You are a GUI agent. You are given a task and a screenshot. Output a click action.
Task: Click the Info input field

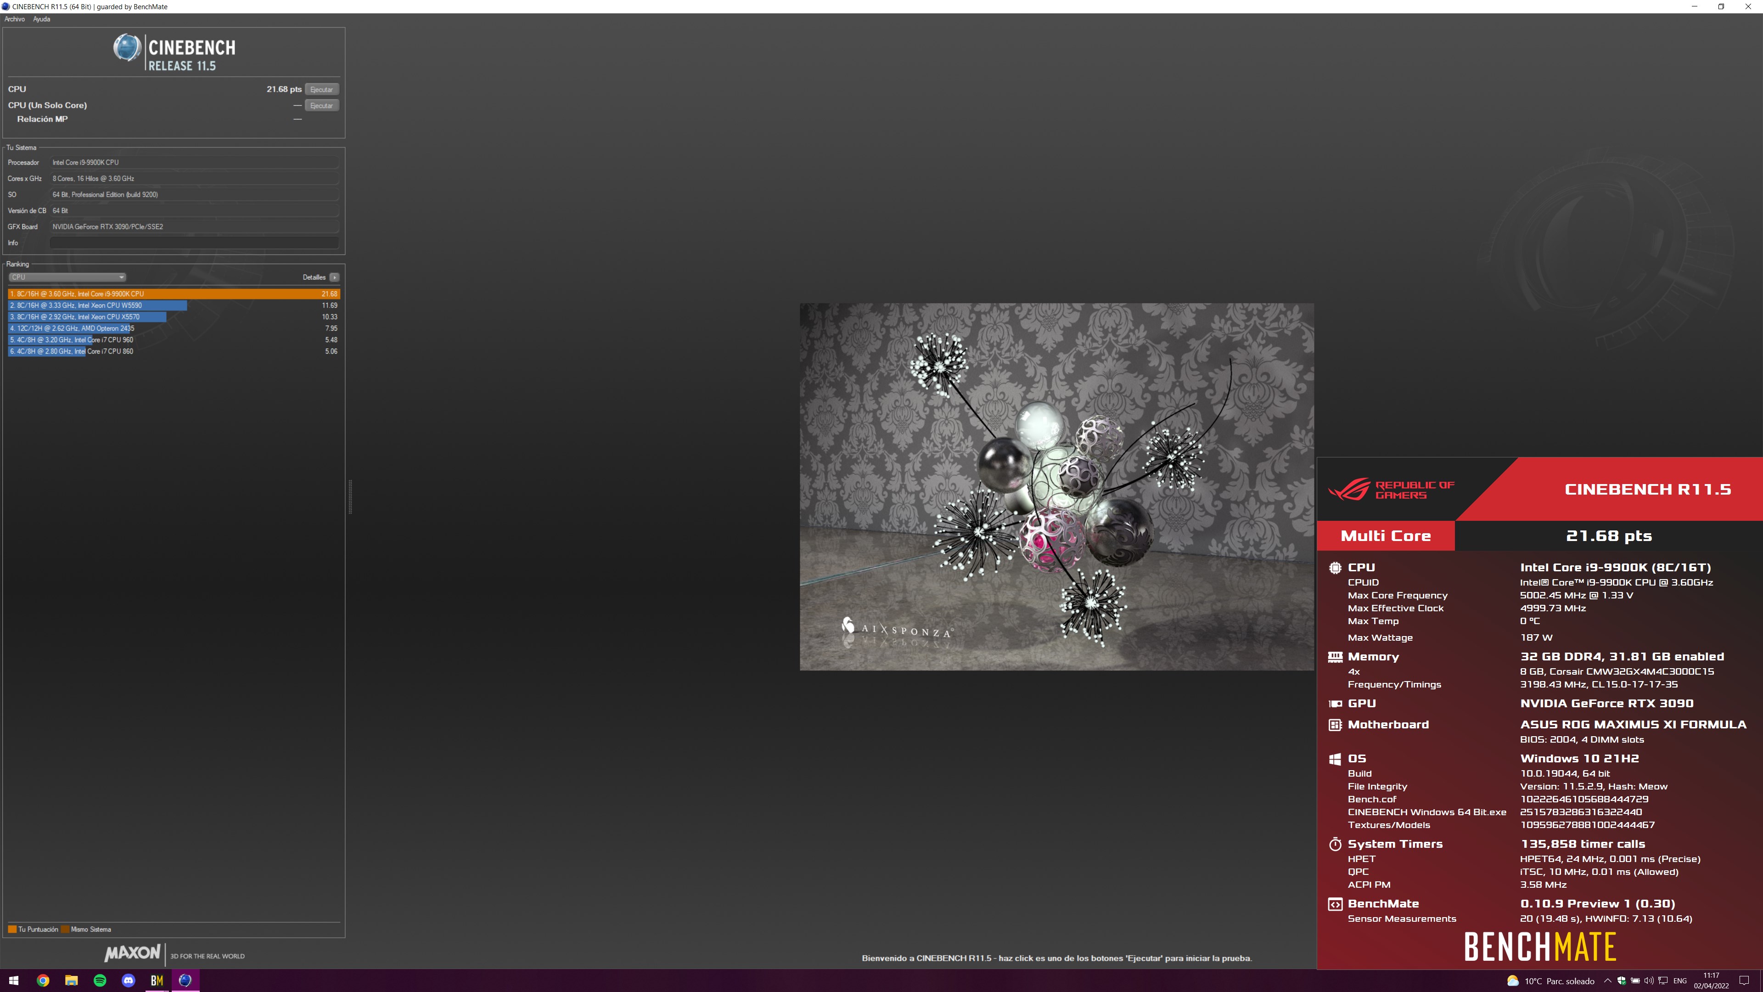(x=194, y=243)
